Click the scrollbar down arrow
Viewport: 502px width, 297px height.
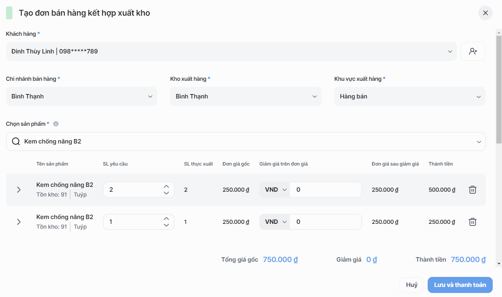(x=499, y=263)
